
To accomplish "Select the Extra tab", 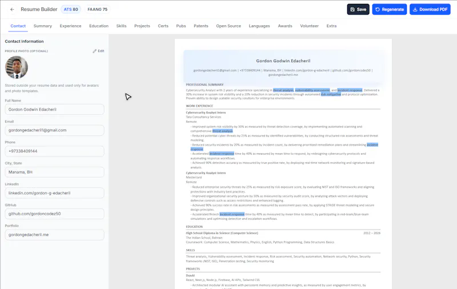I will [x=331, y=26].
